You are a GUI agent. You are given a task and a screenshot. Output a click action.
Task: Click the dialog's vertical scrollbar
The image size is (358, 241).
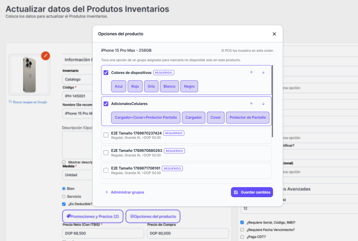pyautogui.click(x=272, y=101)
